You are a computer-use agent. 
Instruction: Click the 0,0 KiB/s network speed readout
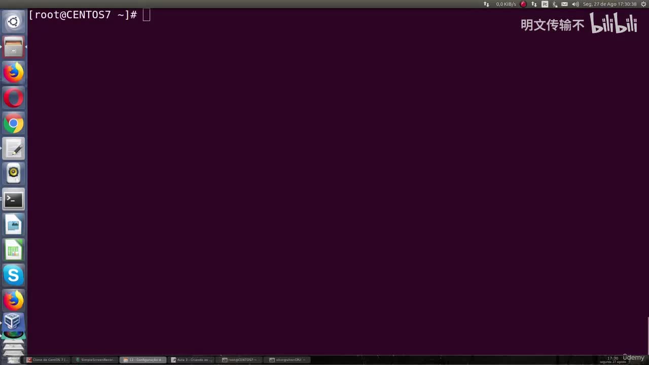pos(506,4)
